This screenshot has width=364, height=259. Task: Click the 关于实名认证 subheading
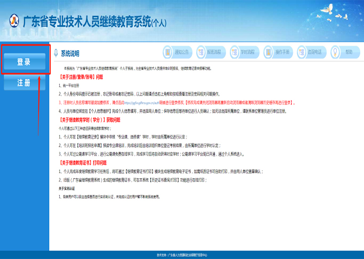pyautogui.click(x=67, y=188)
